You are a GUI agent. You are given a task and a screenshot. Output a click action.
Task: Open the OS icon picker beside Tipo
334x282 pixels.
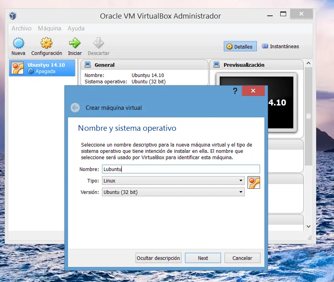pyautogui.click(x=253, y=182)
